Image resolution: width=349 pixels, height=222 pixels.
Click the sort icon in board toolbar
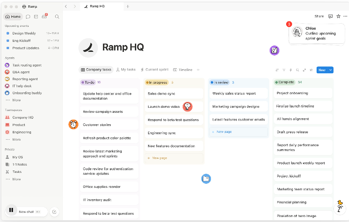277,70
